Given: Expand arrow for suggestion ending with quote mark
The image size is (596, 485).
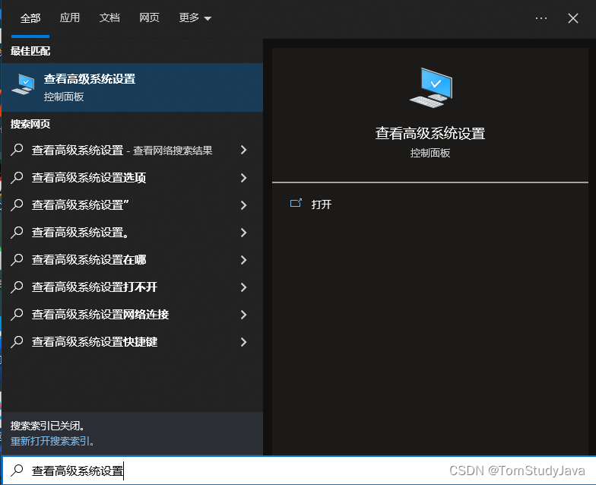Looking at the screenshot, I should 243,205.
